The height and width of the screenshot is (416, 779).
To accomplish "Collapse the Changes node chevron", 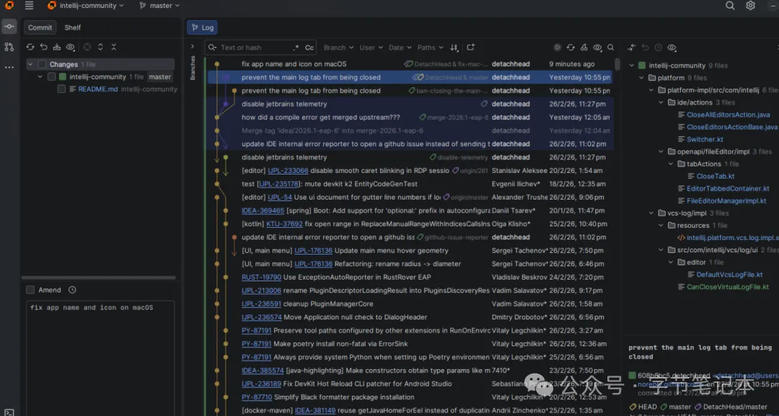I will 31,64.
